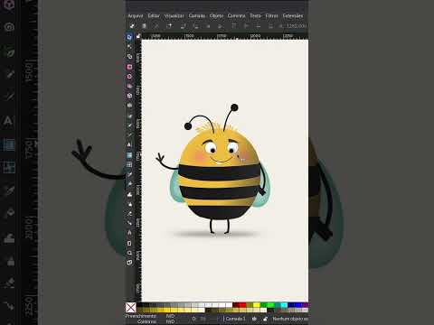Toggle Camada 1 layer visibility eye
Screen dimensions: 434x325
pyautogui.click(x=254, y=319)
